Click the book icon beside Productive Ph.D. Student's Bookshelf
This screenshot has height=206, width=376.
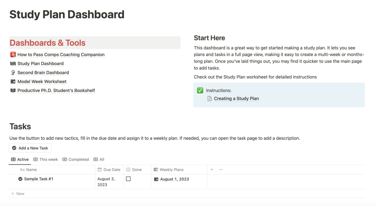coord(13,91)
